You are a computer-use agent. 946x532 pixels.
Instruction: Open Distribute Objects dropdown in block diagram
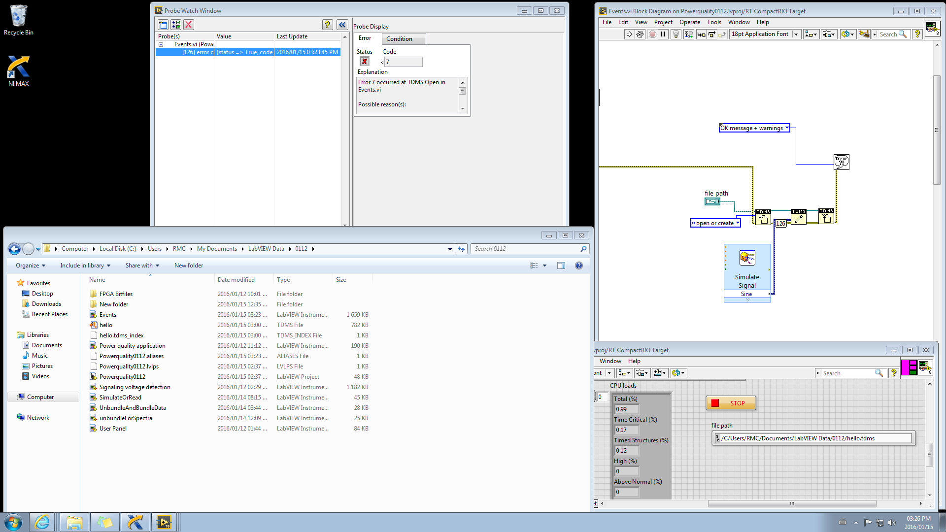click(829, 34)
